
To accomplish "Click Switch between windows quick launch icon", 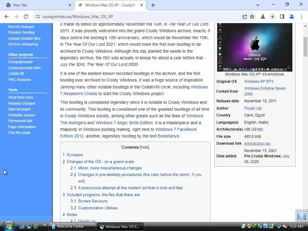I will coord(29,227).
